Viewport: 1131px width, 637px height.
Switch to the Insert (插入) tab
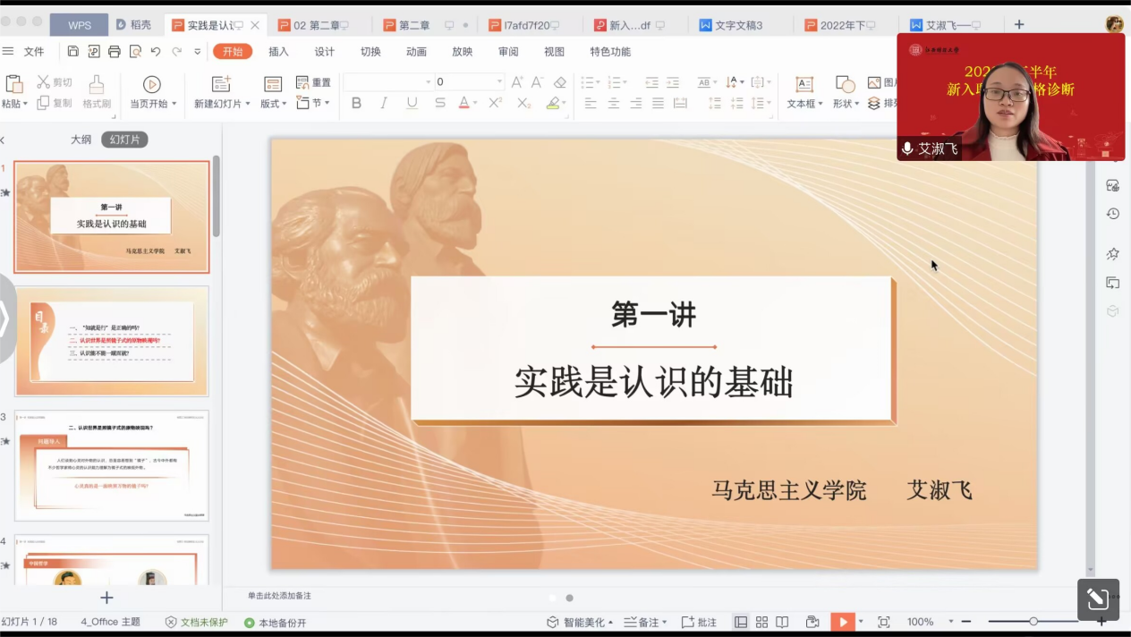click(279, 52)
